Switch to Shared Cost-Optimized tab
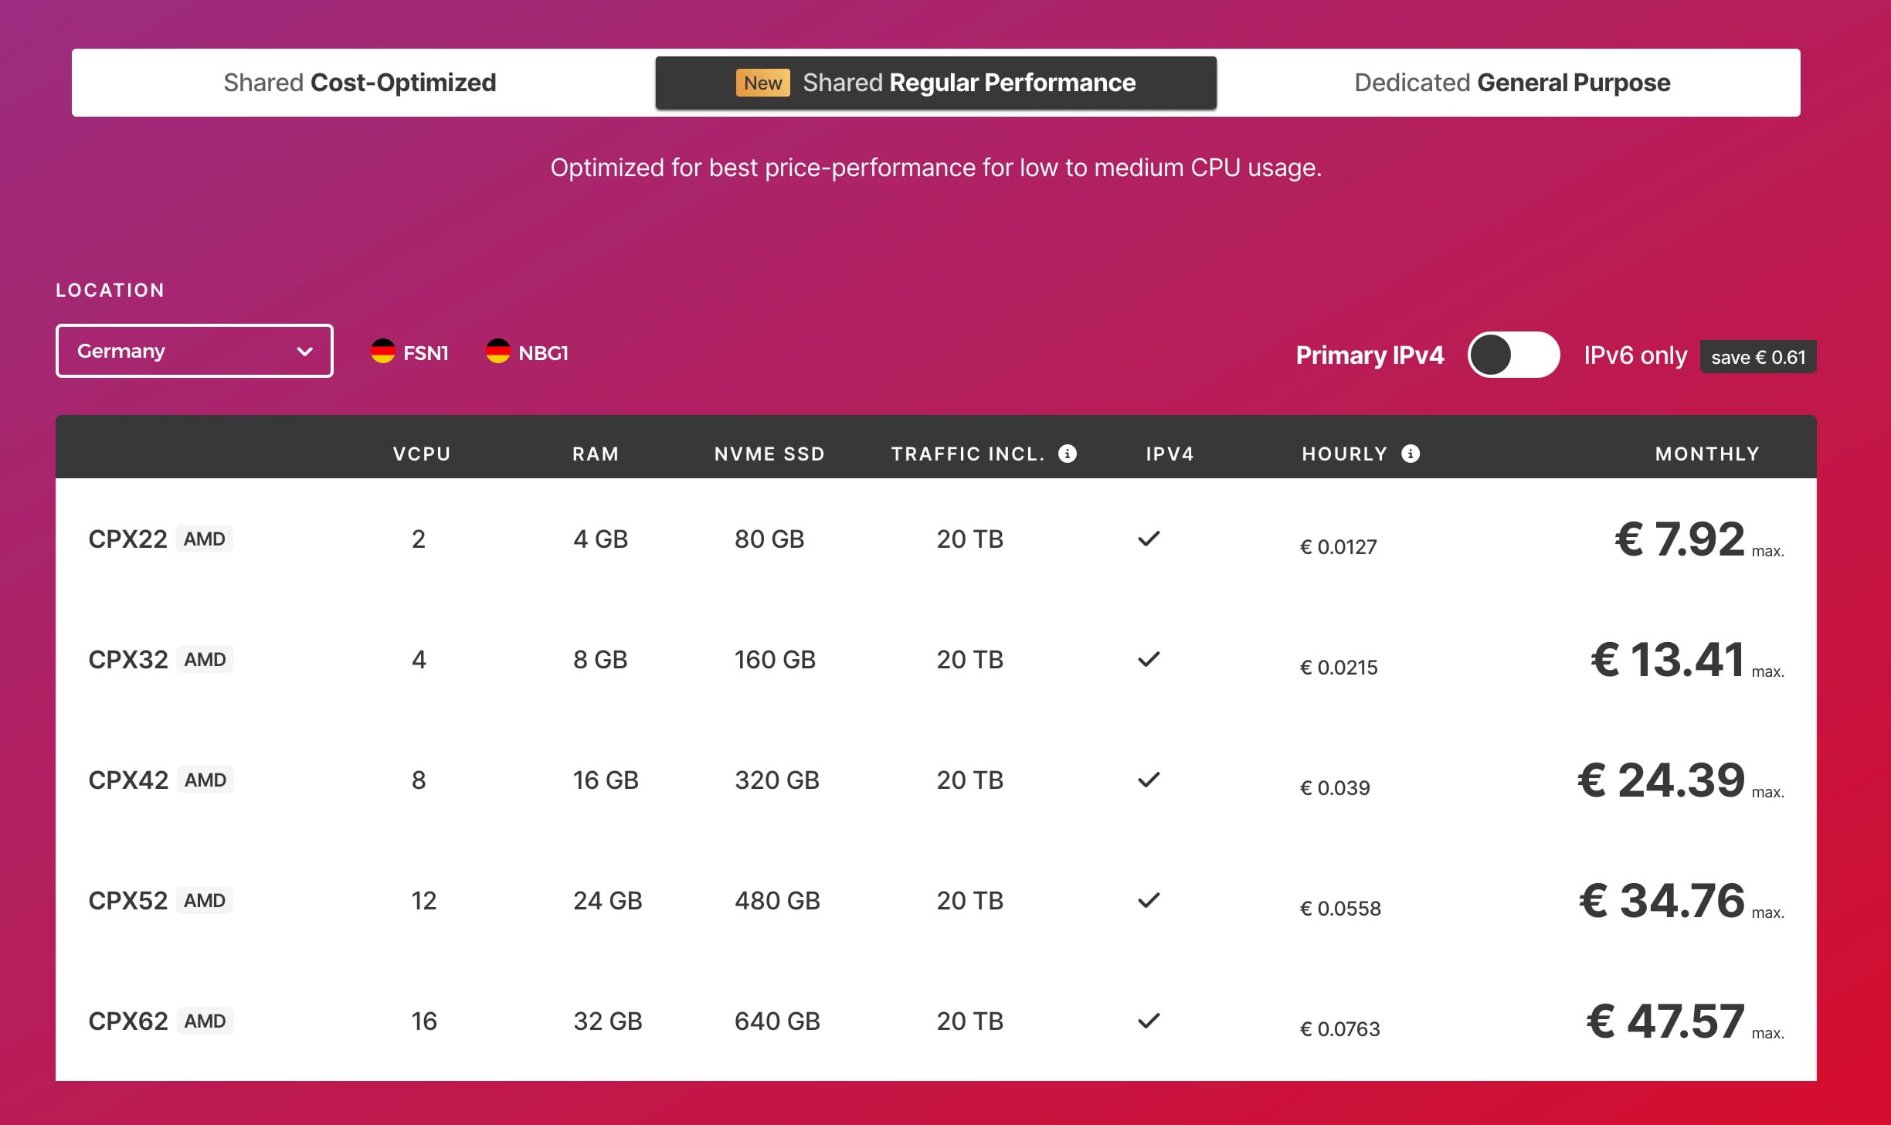Image resolution: width=1891 pixels, height=1125 pixels. (360, 83)
